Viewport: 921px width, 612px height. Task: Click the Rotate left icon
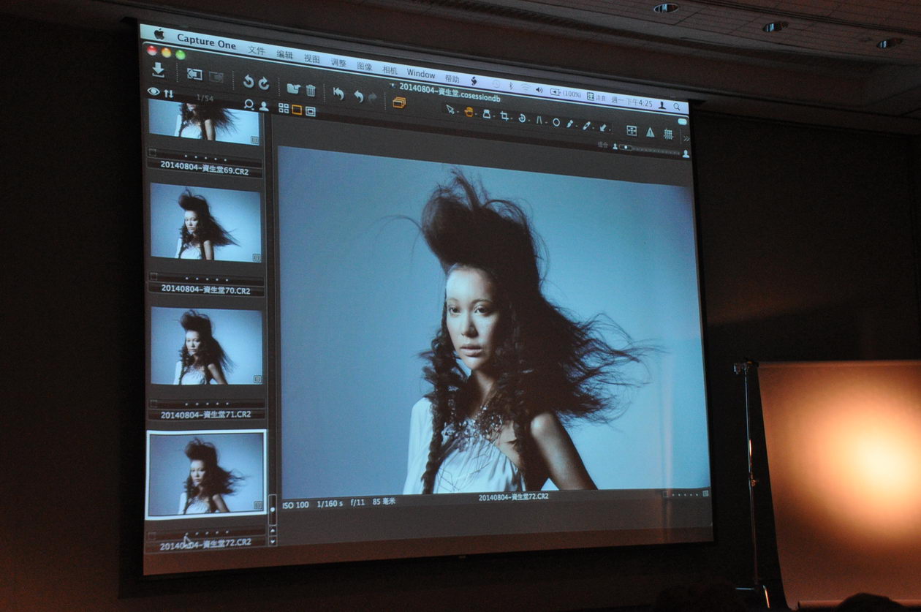(249, 82)
